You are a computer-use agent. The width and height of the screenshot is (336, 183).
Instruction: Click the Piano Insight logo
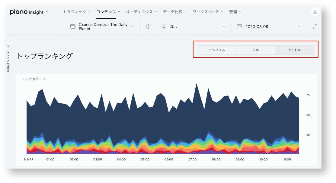pyautogui.click(x=27, y=12)
